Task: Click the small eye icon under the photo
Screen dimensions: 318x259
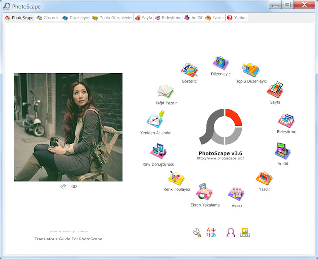Action: pyautogui.click(x=74, y=186)
